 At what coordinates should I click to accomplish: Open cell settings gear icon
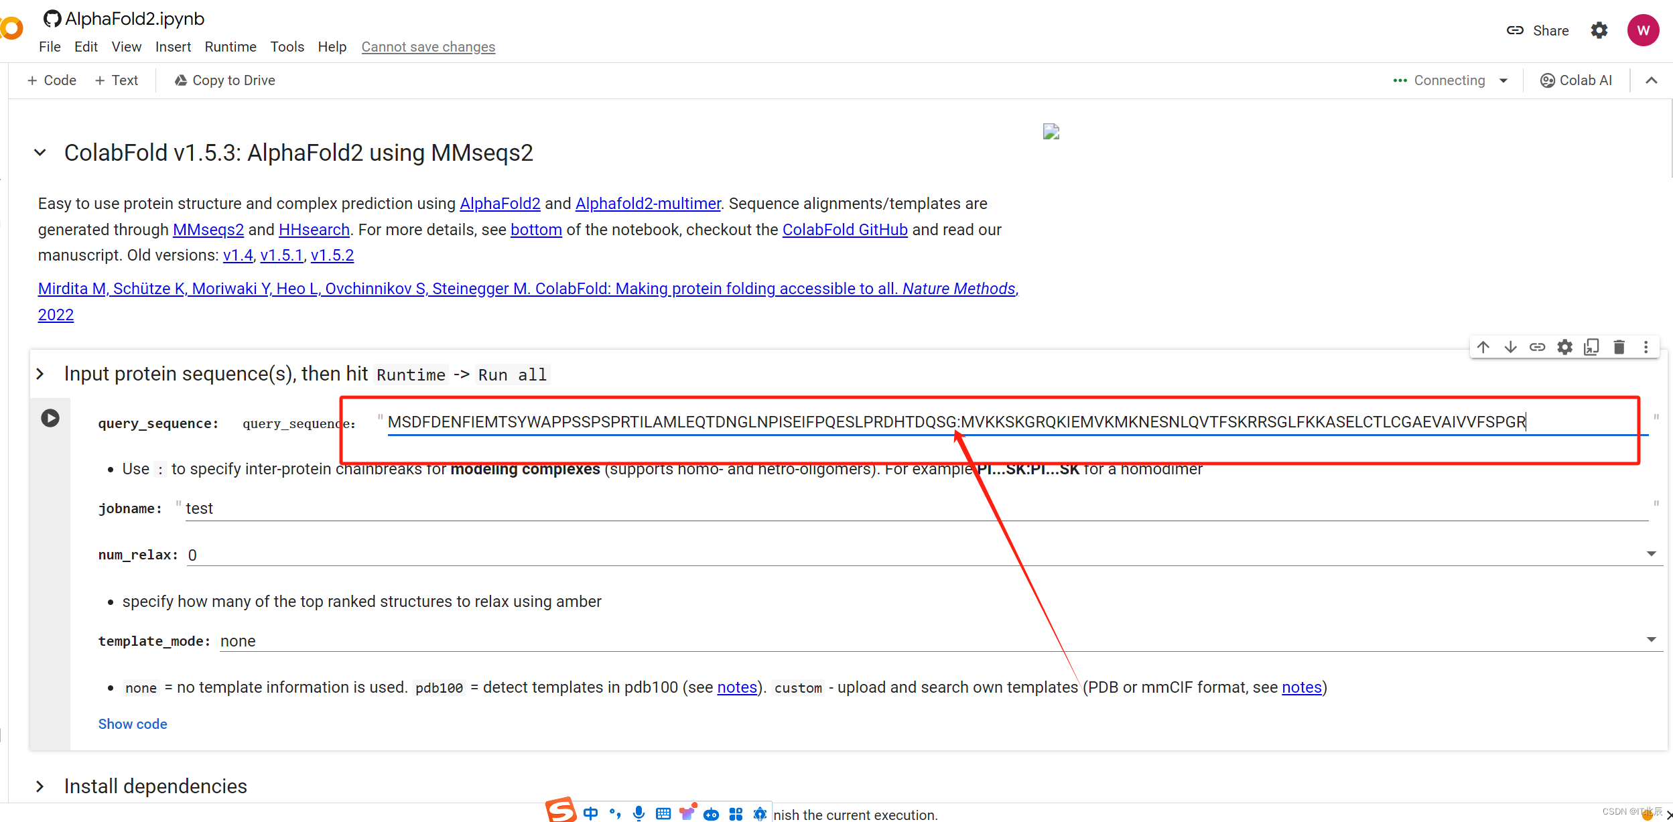pos(1564,347)
